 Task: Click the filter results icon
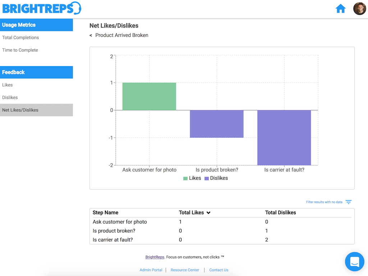349,202
